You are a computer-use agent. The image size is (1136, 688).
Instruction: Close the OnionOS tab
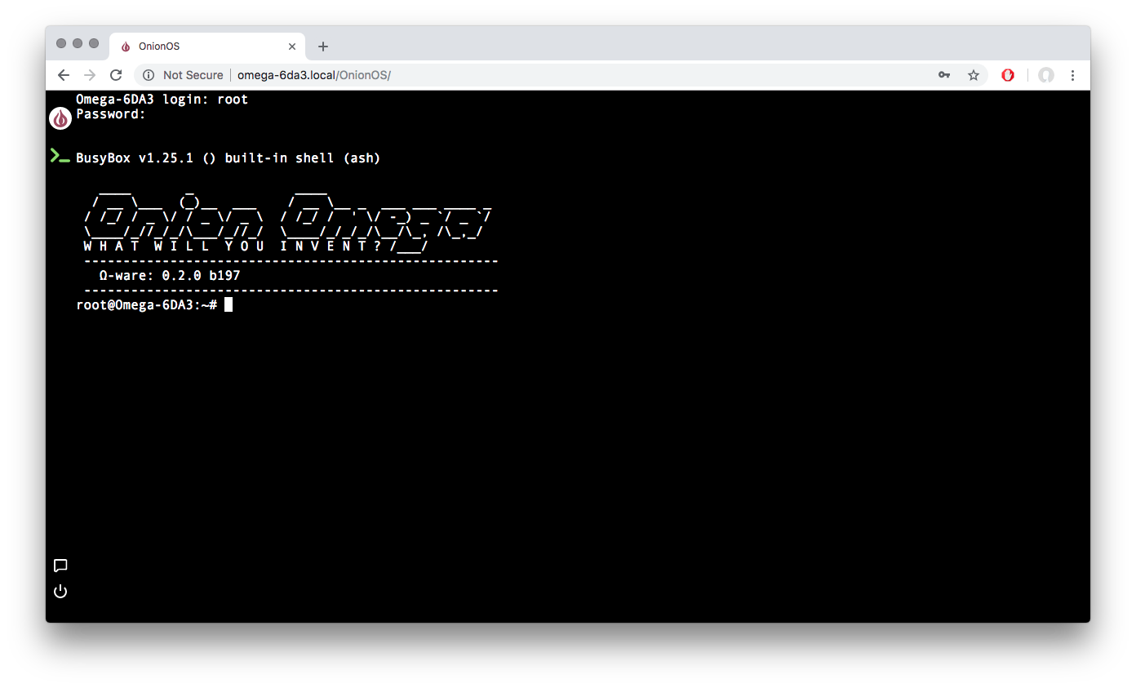point(291,47)
